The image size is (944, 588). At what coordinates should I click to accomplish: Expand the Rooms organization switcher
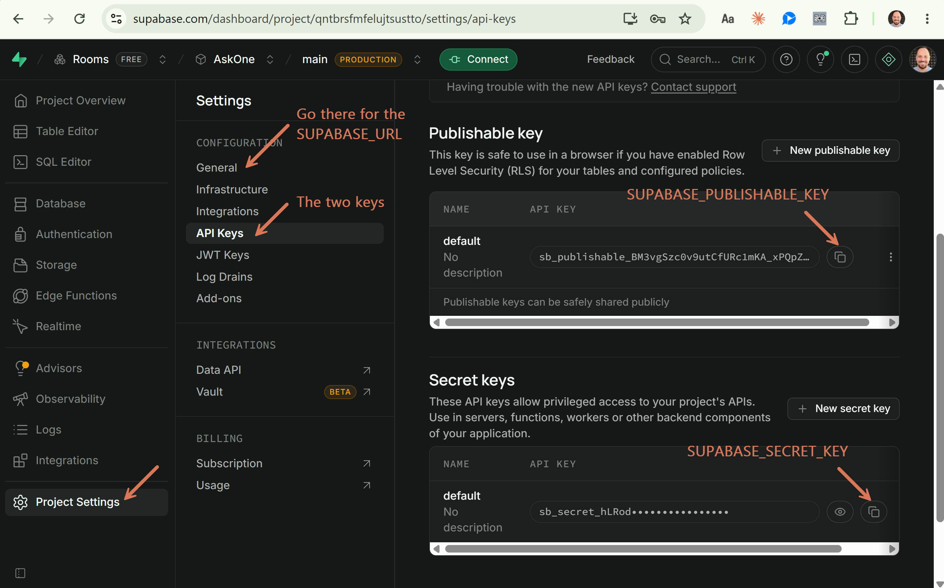[x=163, y=59]
